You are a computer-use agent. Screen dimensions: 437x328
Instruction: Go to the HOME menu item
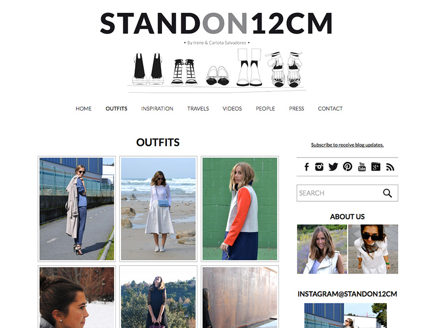pos(83,109)
